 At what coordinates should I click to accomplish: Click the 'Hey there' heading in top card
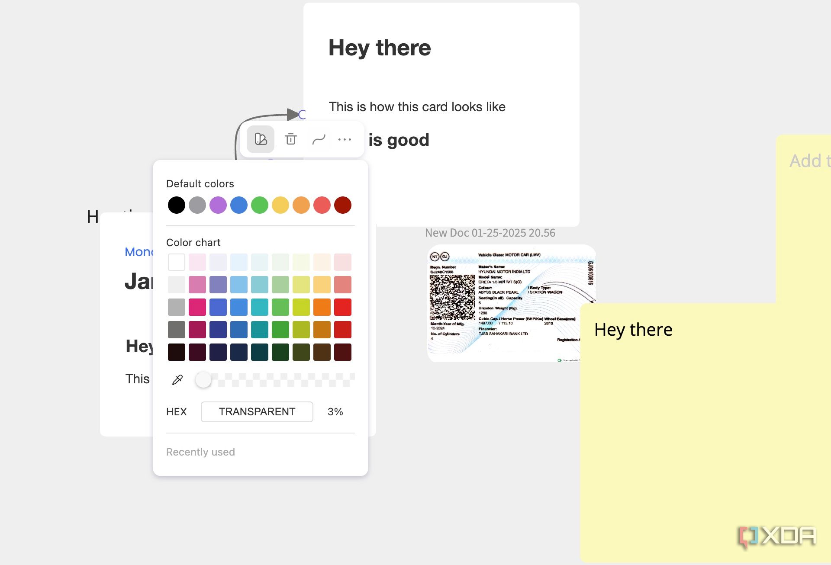(380, 48)
